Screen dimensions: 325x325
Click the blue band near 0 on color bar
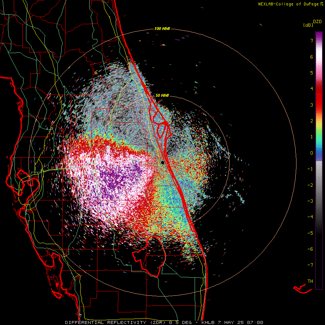319,155
